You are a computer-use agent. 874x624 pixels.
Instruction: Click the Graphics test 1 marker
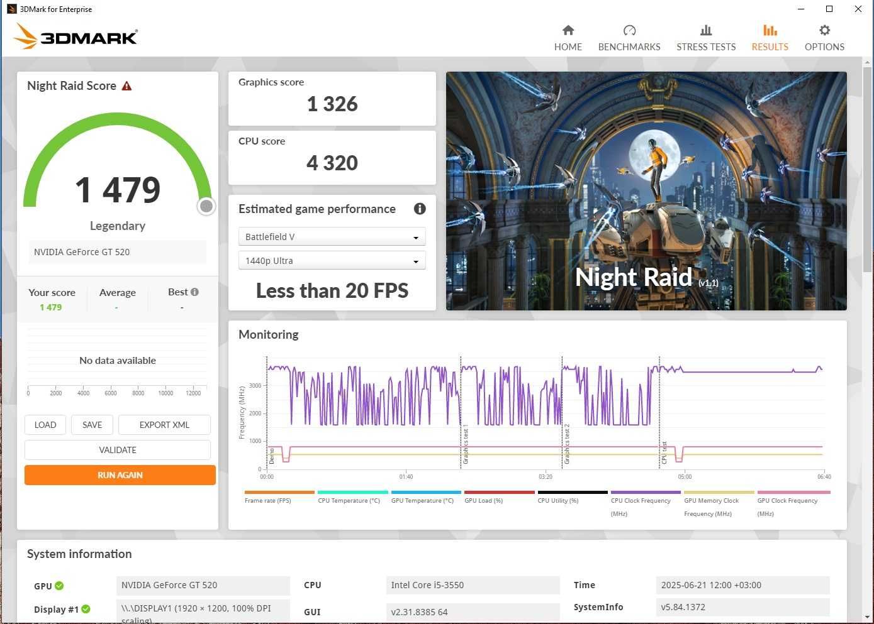point(466,444)
